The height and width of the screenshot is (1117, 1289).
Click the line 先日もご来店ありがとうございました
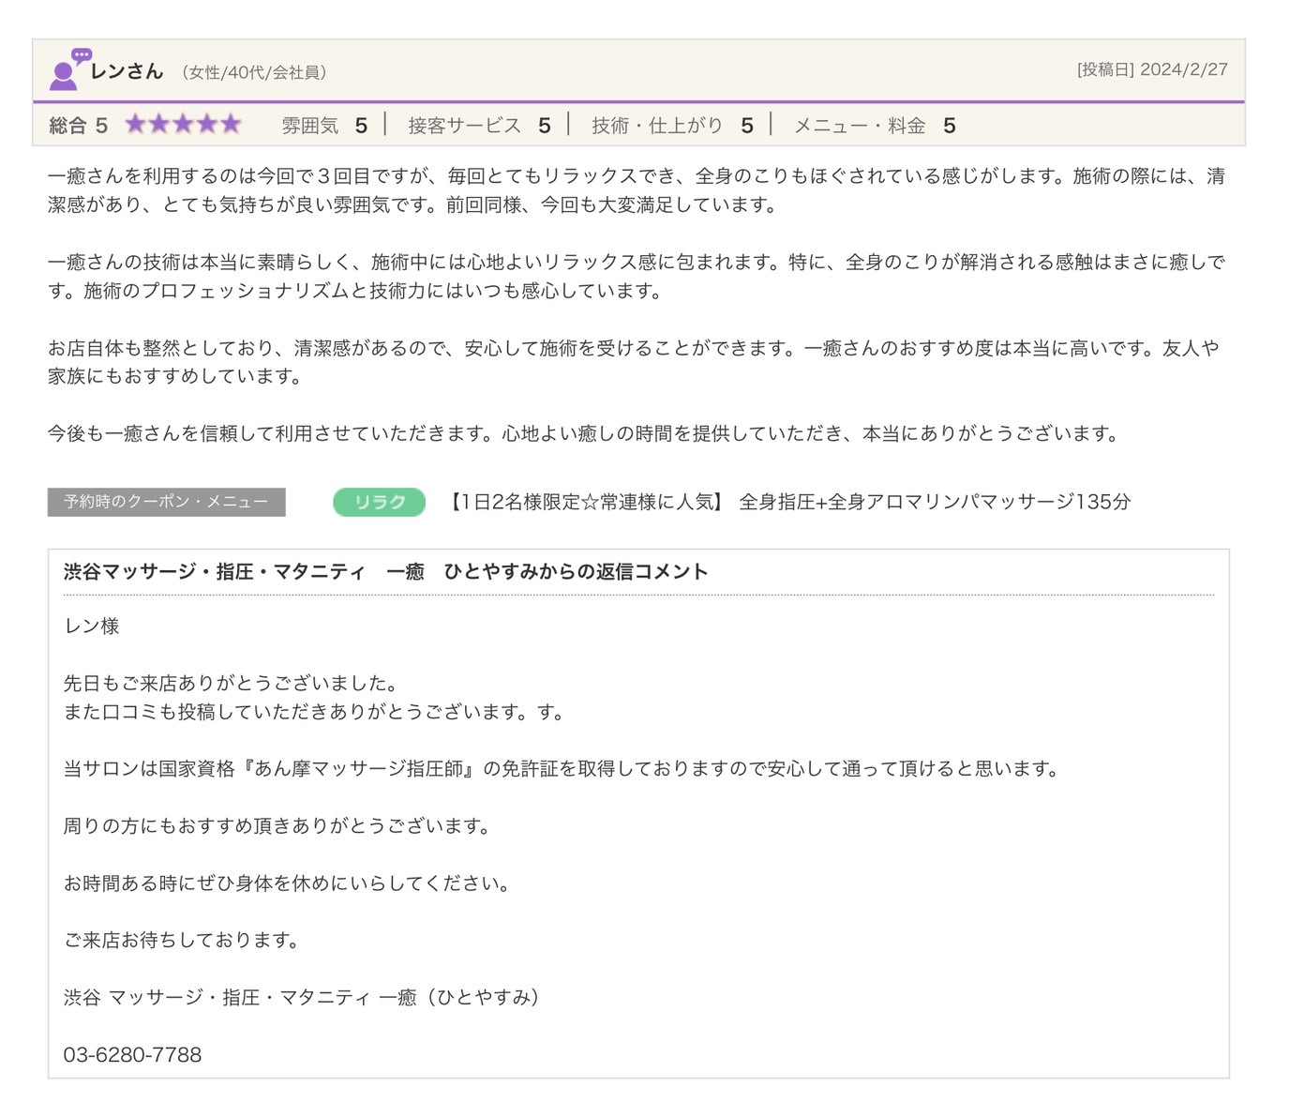click(x=233, y=683)
